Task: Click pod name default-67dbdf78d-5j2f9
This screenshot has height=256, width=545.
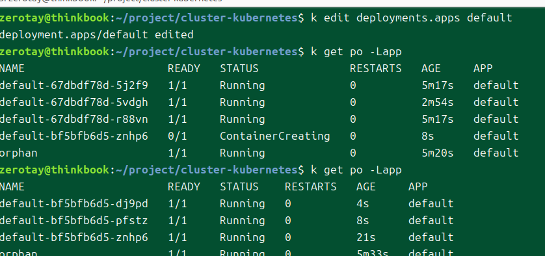Action: [x=73, y=86]
